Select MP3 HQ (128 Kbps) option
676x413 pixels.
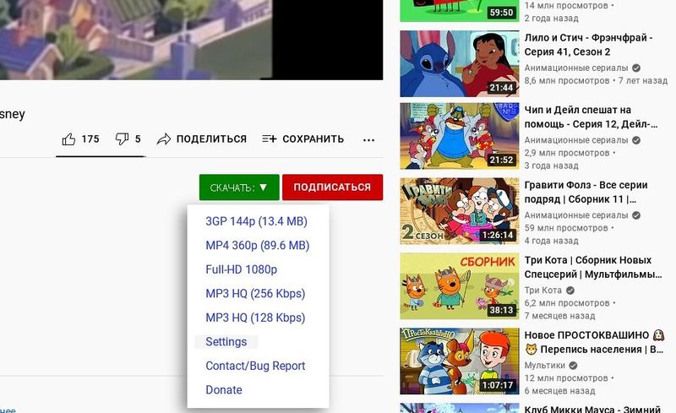pyautogui.click(x=255, y=318)
